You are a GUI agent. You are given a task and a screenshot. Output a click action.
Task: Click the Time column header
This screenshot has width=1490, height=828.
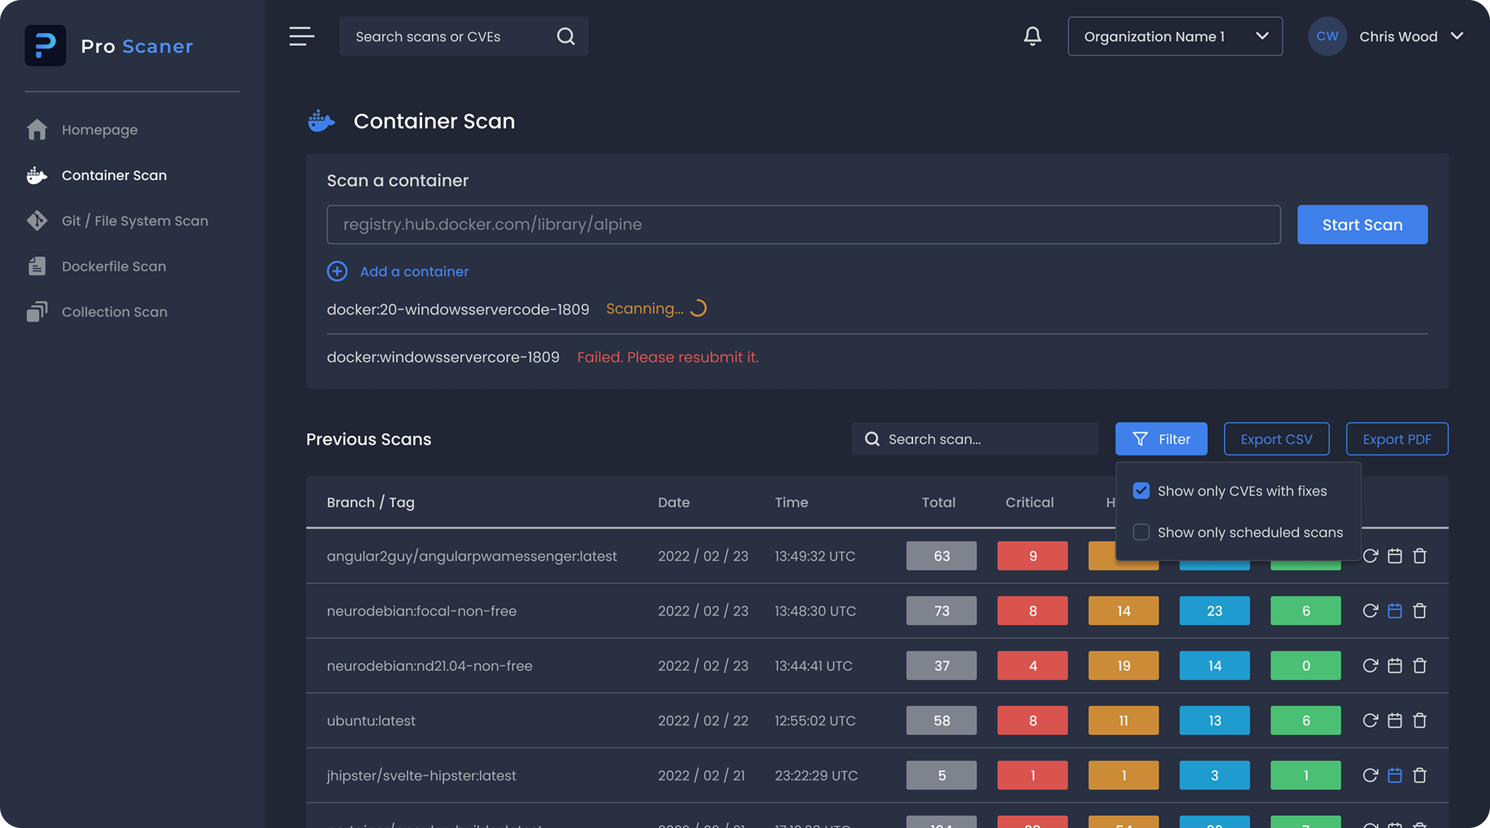click(791, 502)
